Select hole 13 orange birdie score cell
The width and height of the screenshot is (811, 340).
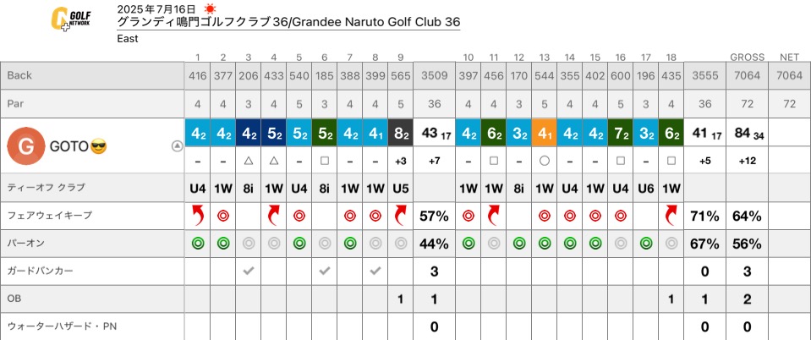pyautogui.click(x=544, y=134)
